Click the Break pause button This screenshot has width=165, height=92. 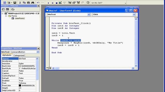tap(53, 3)
